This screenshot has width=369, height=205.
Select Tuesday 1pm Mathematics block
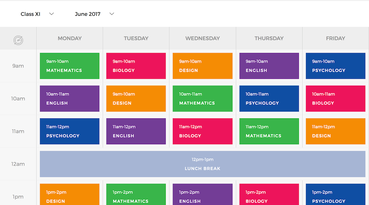pos(136,194)
